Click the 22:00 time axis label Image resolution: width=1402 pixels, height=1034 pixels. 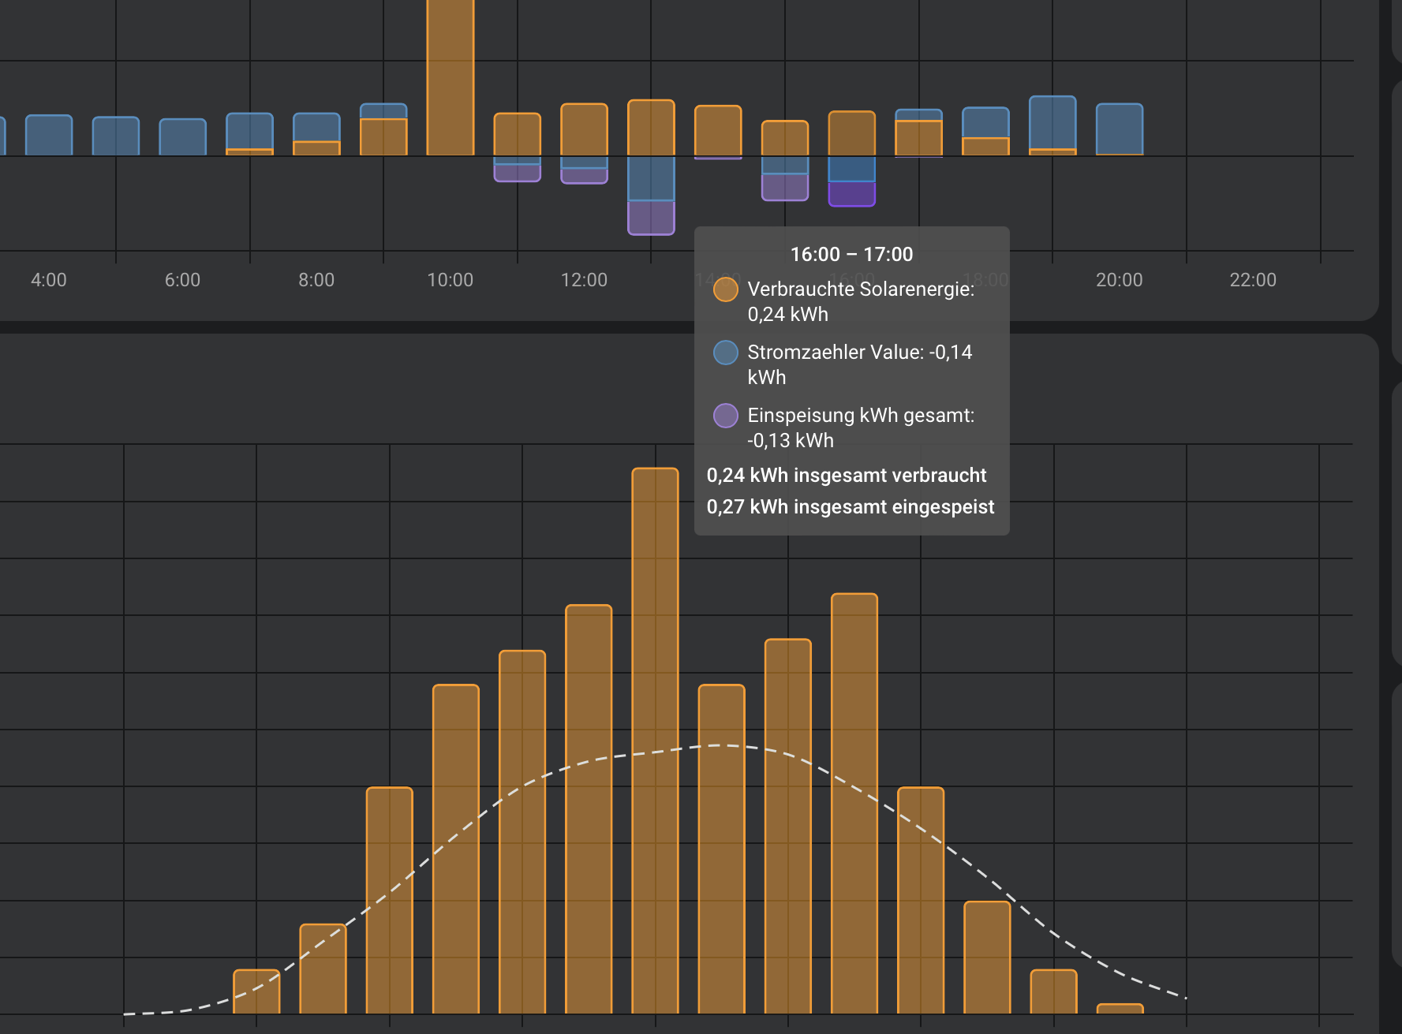pyautogui.click(x=1252, y=280)
